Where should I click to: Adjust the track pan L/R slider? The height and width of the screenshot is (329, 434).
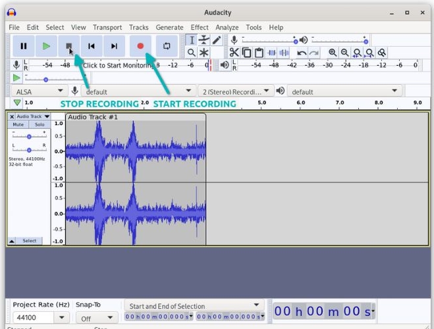tap(28, 150)
